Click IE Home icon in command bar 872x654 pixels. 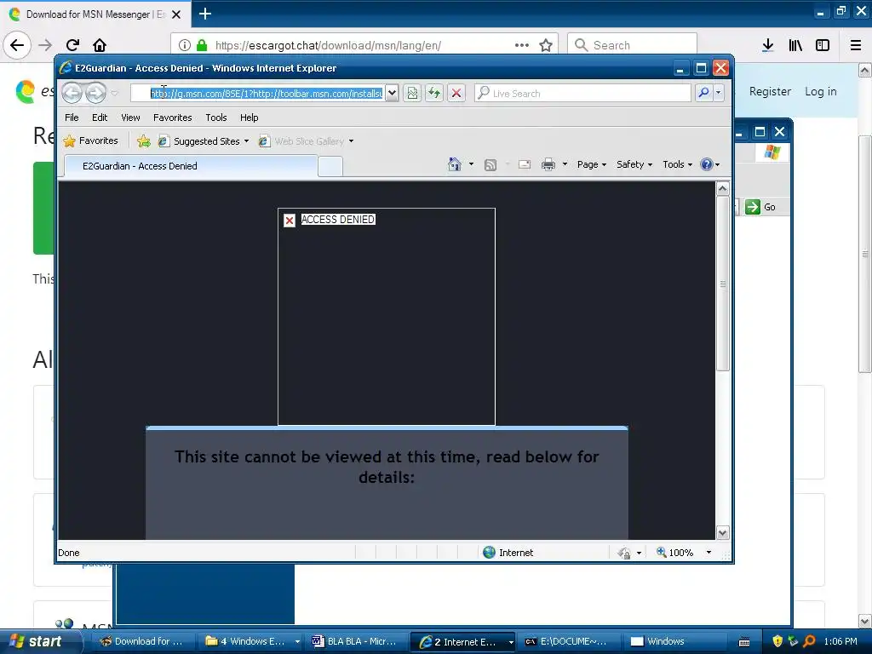tap(455, 164)
